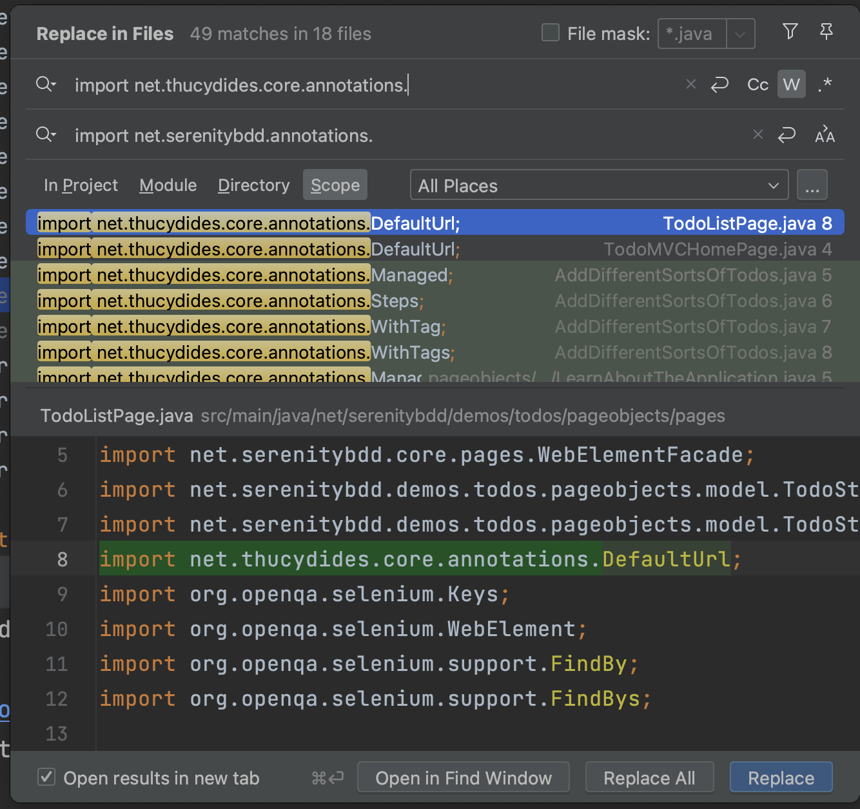Switch to In Project tab

pyautogui.click(x=81, y=186)
